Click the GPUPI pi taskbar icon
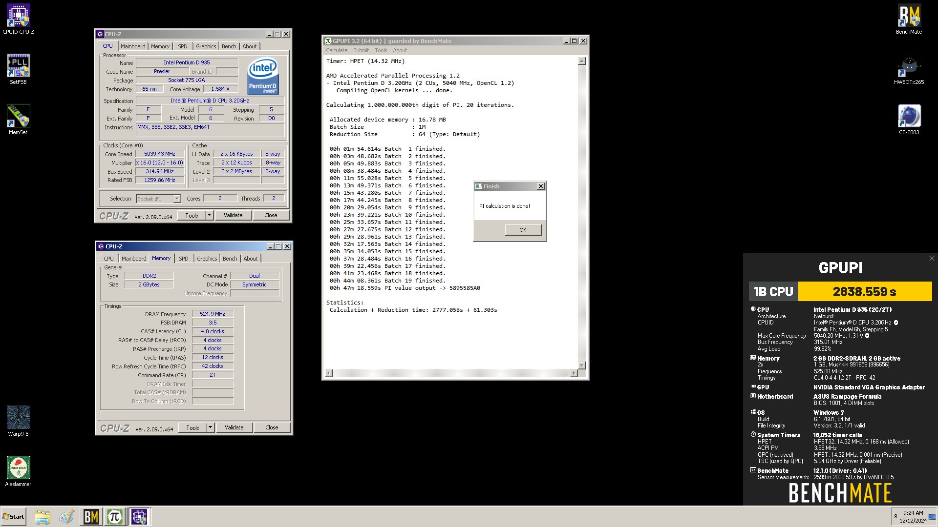 [x=115, y=517]
